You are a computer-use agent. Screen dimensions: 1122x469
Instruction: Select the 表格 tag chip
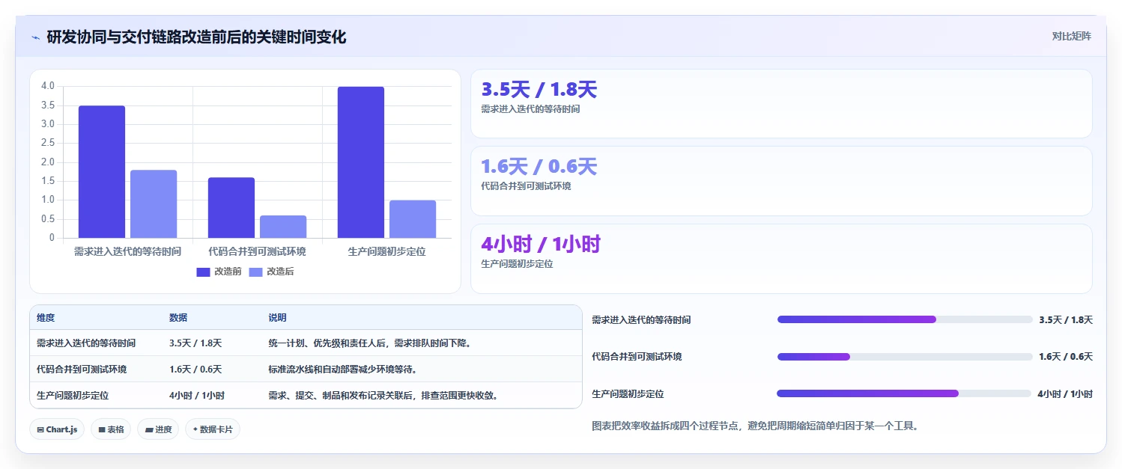(111, 429)
